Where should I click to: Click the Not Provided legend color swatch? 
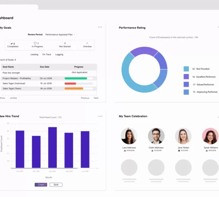point(186,69)
